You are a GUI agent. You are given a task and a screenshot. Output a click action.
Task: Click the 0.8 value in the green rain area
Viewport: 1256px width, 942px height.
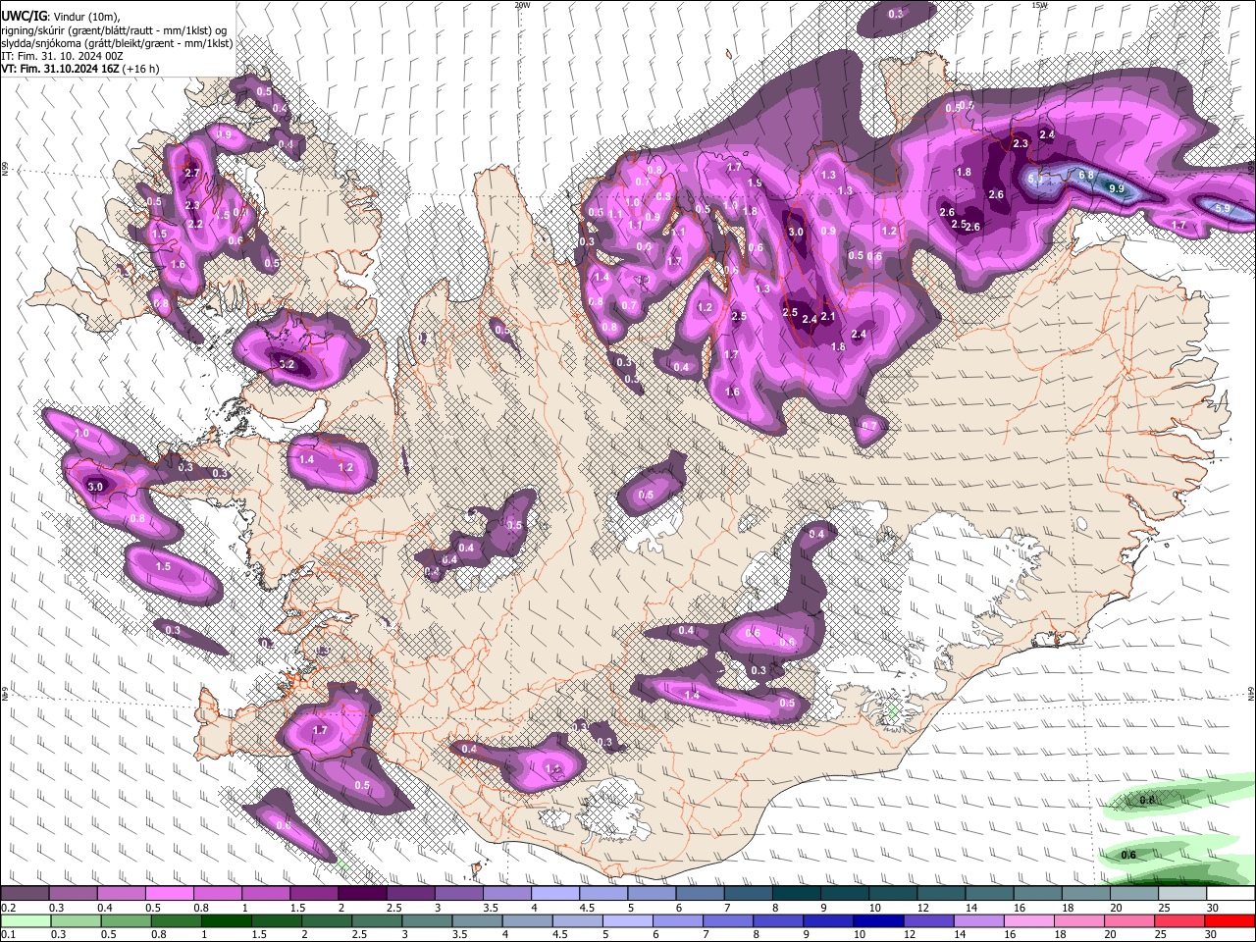[1147, 801]
